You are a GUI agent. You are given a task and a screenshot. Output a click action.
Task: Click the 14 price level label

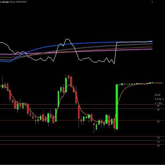[x=158, y=142]
